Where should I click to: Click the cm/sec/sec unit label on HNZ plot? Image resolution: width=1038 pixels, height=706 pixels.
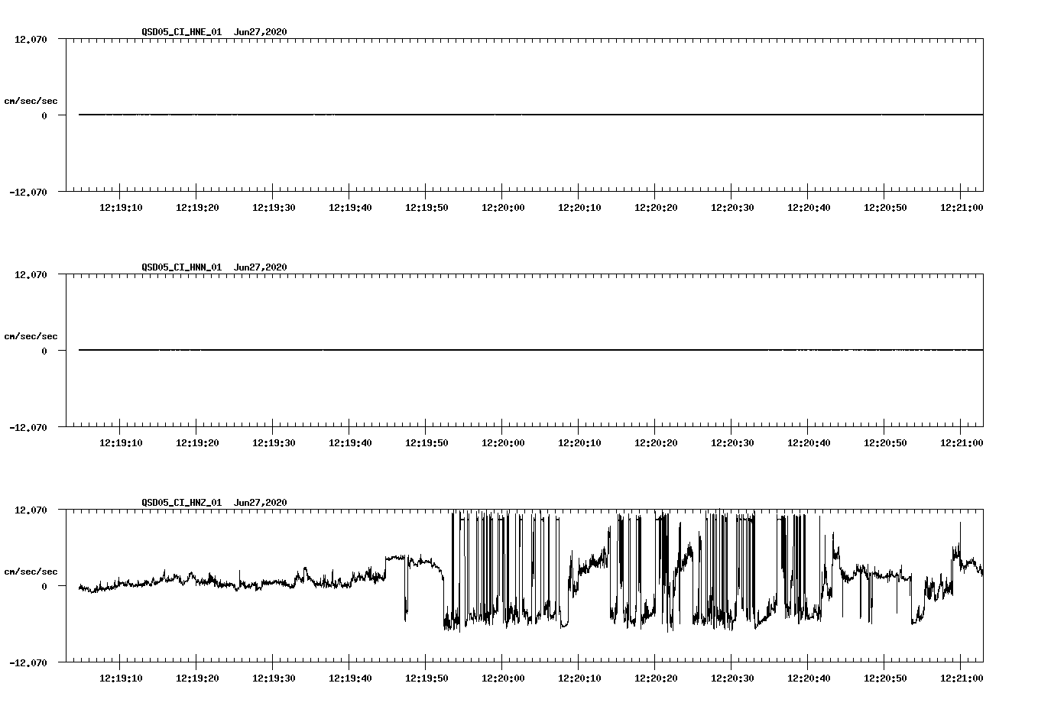[x=31, y=572]
